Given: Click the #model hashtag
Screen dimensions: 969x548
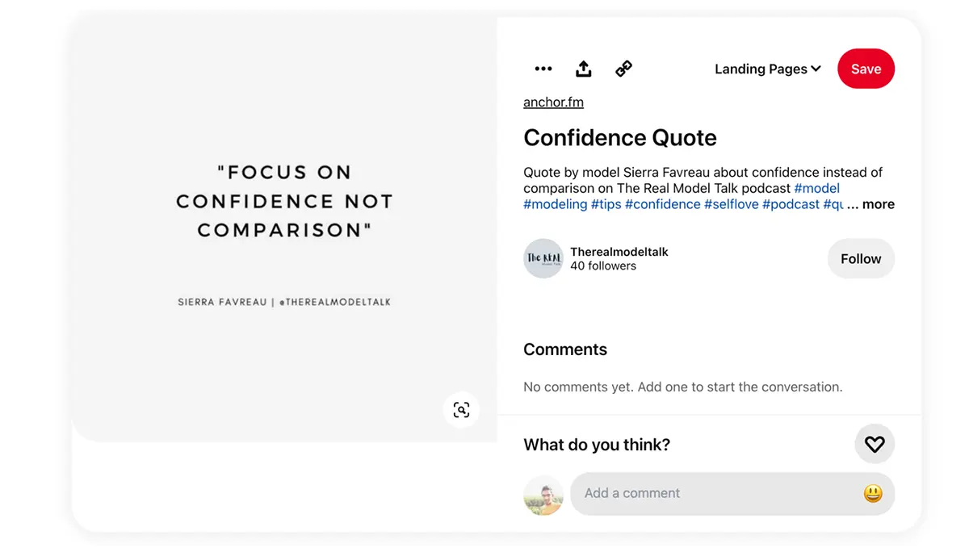Looking at the screenshot, I should pyautogui.click(x=817, y=188).
